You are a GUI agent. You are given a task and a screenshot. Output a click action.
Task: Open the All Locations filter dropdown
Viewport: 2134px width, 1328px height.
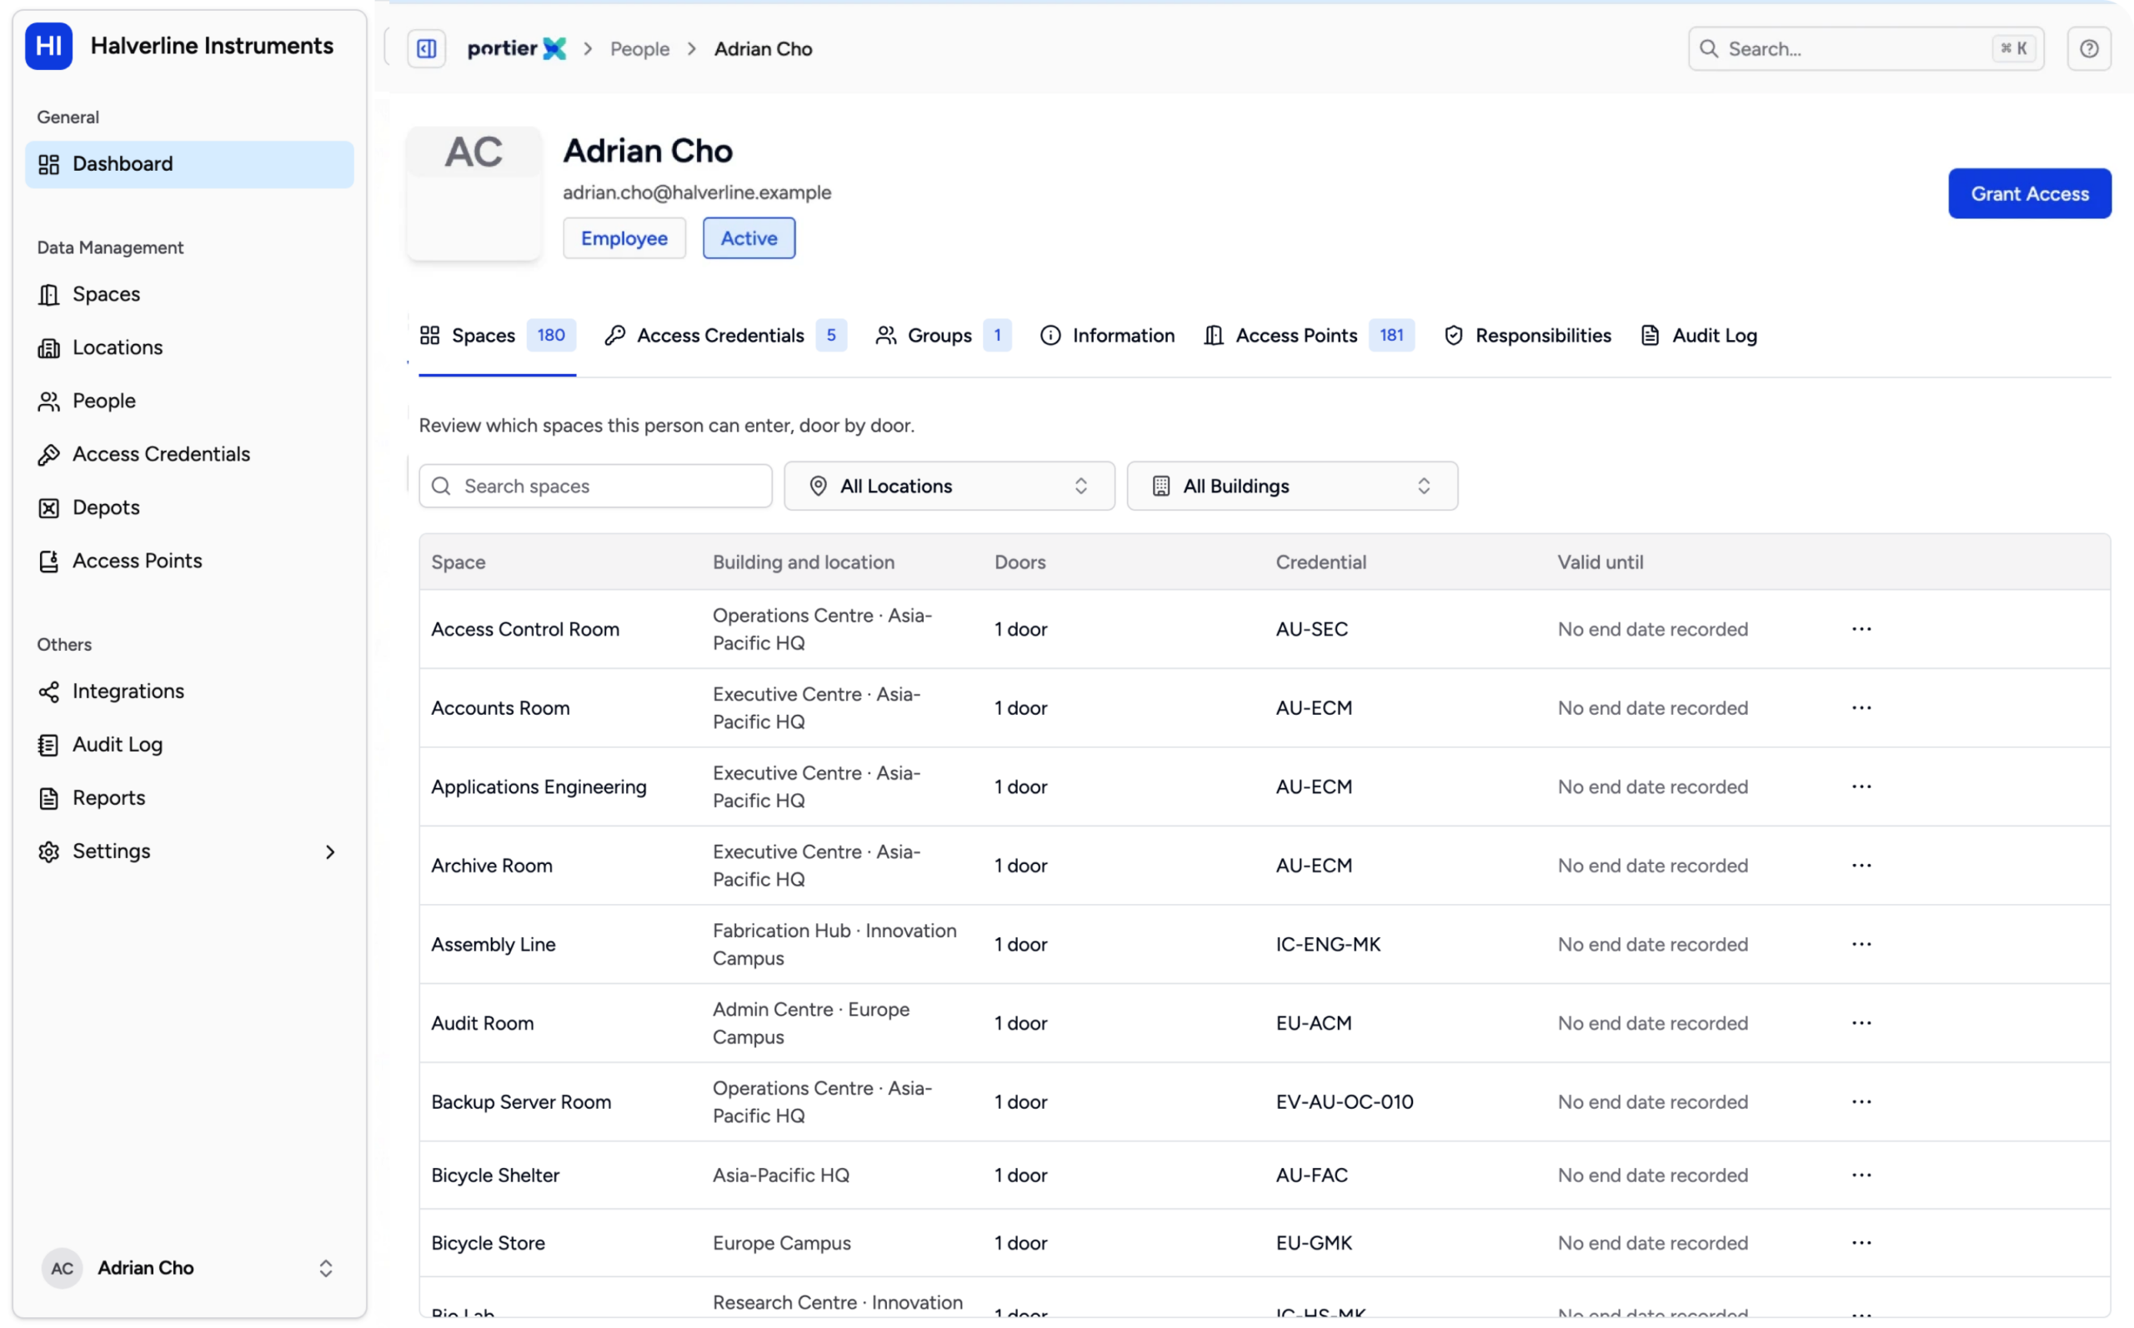tap(949, 486)
